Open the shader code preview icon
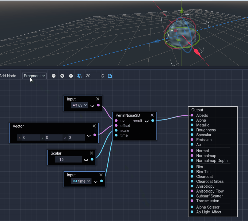 click(x=110, y=76)
